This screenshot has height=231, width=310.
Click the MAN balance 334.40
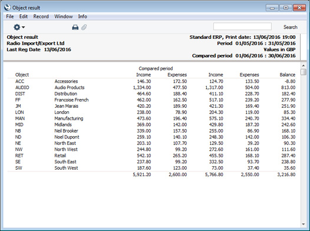pyautogui.click(x=288, y=118)
